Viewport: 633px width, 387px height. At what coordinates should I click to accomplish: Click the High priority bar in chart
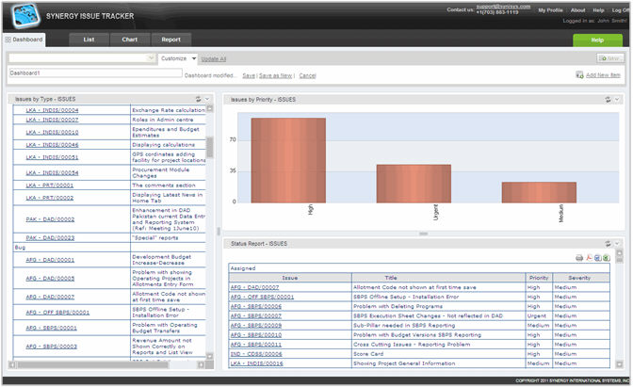tap(288, 160)
